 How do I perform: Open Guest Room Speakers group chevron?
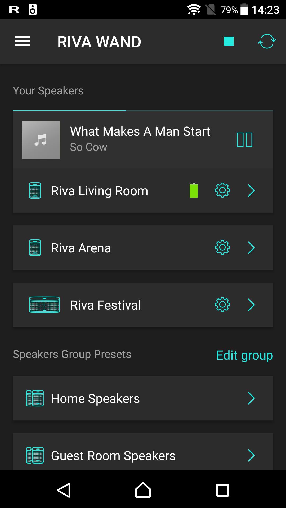click(251, 455)
